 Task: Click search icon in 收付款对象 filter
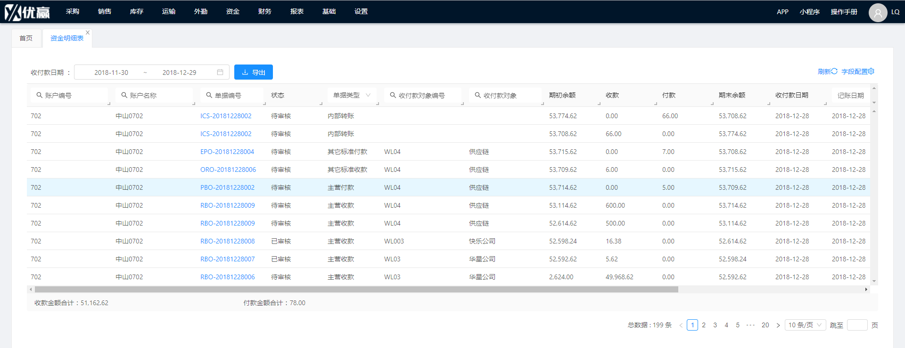point(477,95)
